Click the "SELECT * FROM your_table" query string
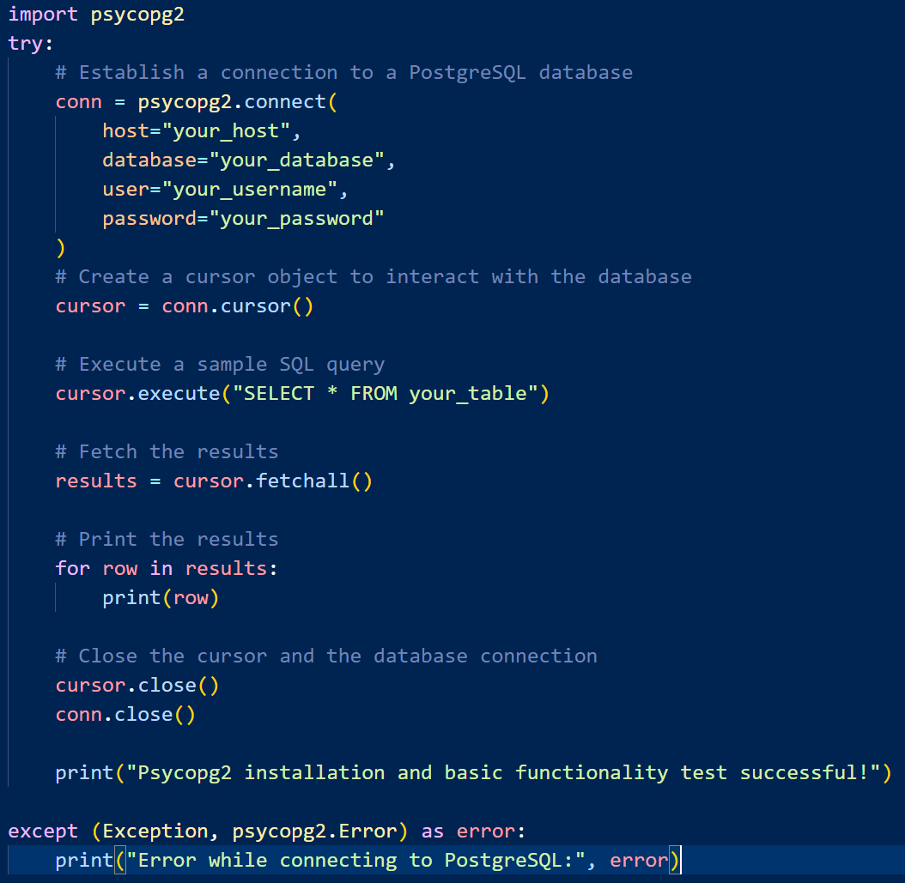Image resolution: width=905 pixels, height=883 pixels. 385,394
